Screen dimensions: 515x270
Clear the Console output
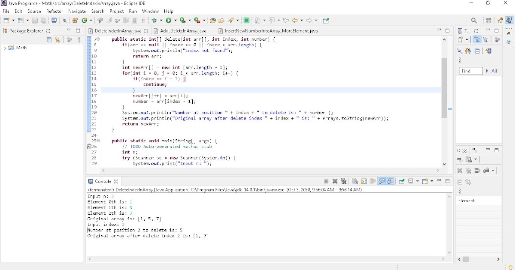354,180
